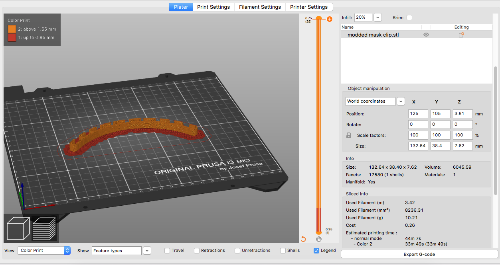Click the Scale factors X field
500x265 pixels.
coord(418,135)
